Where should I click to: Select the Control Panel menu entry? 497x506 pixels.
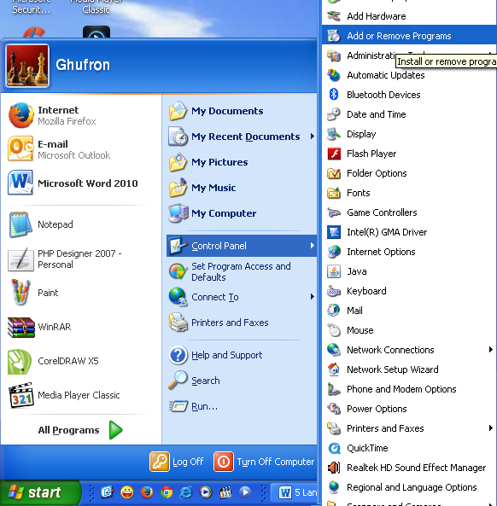(x=241, y=246)
